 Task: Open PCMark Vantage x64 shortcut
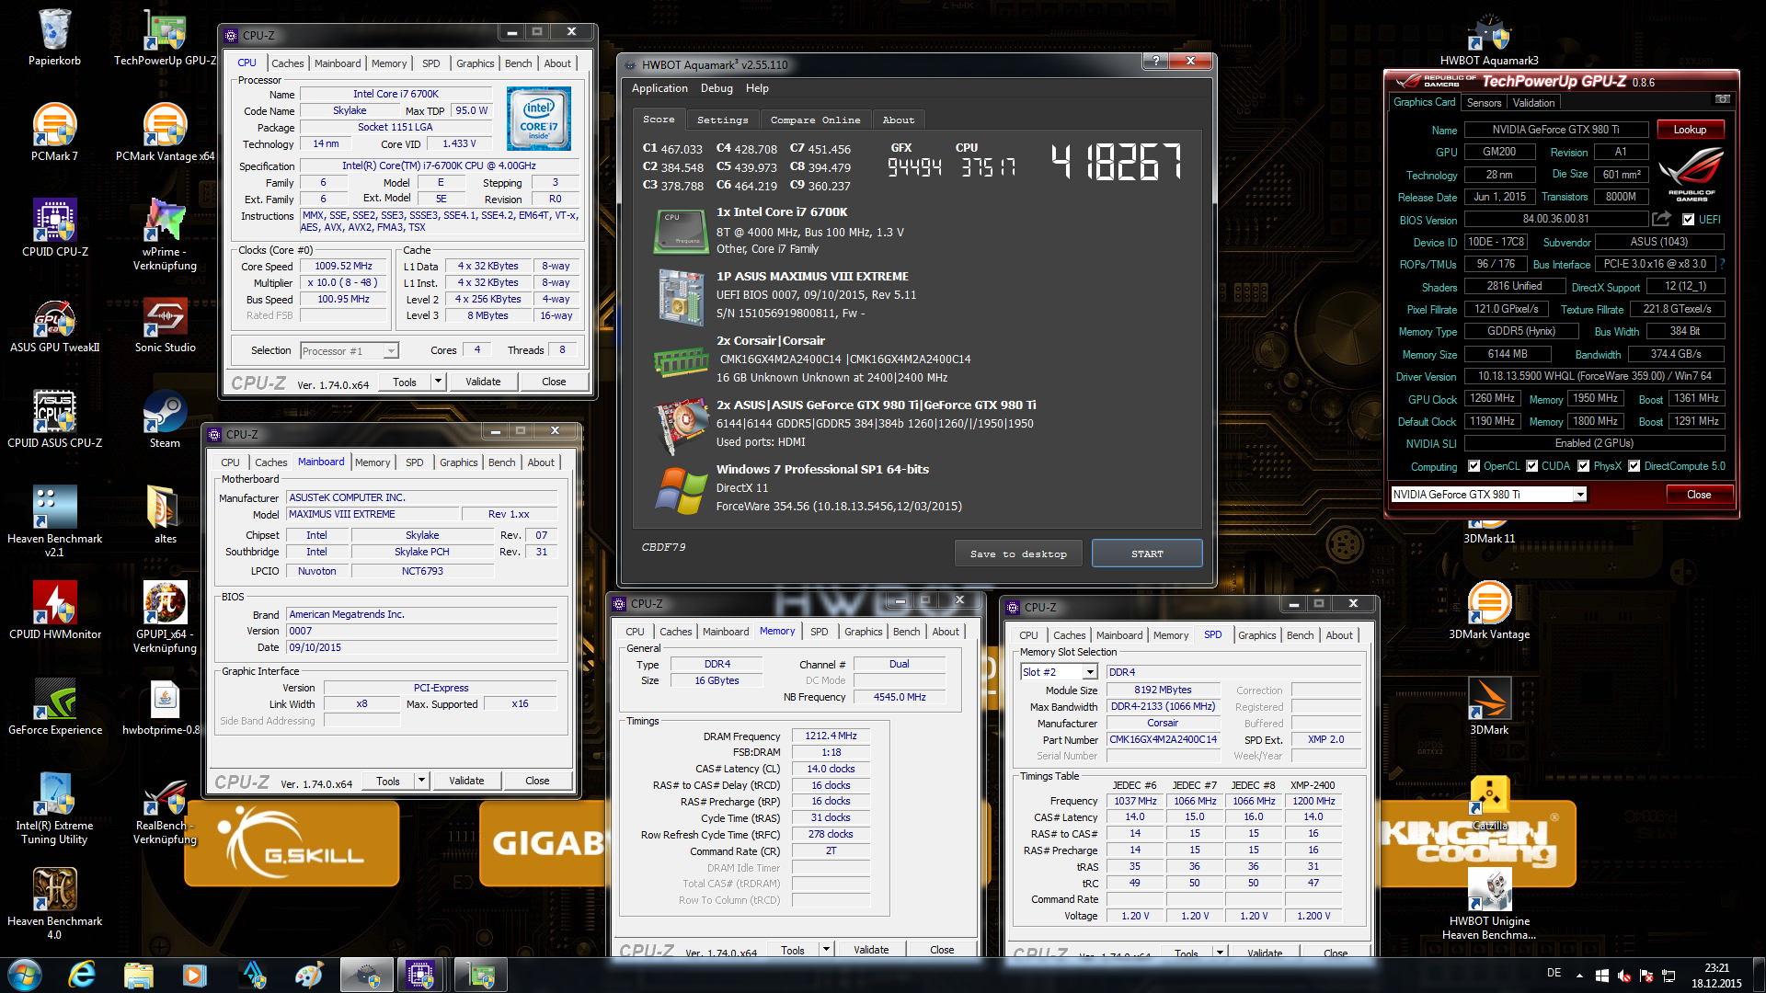[165, 132]
